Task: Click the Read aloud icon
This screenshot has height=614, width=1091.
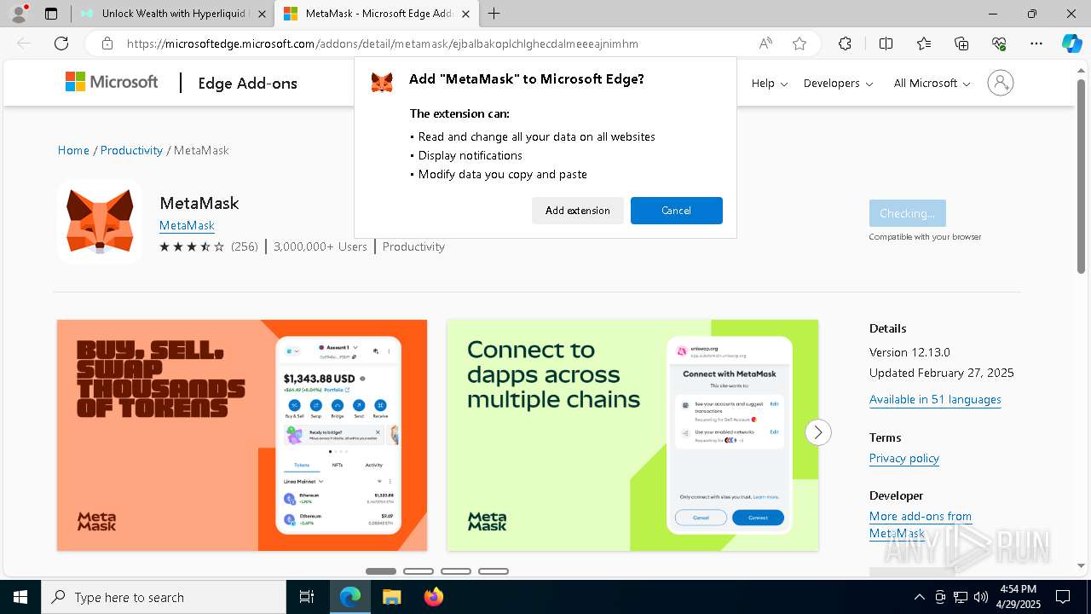Action: tap(765, 43)
